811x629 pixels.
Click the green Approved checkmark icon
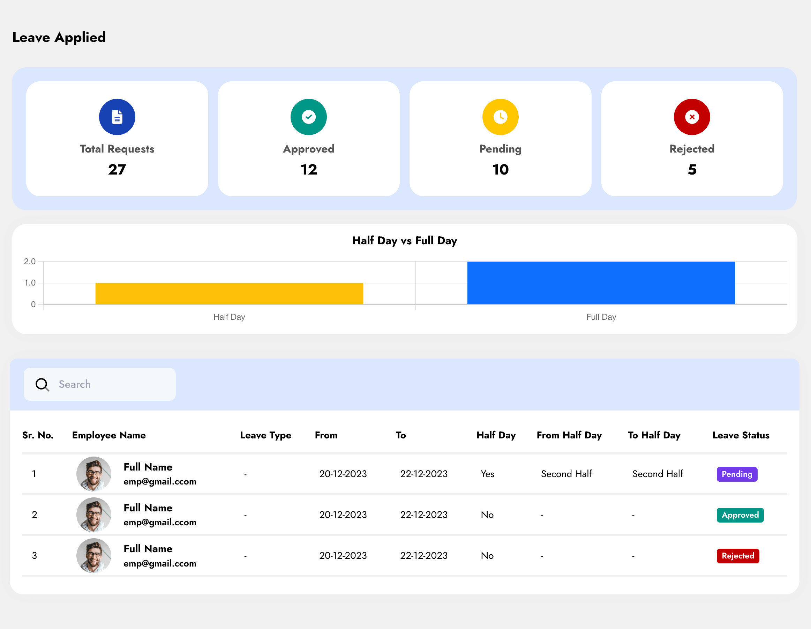[x=308, y=117]
